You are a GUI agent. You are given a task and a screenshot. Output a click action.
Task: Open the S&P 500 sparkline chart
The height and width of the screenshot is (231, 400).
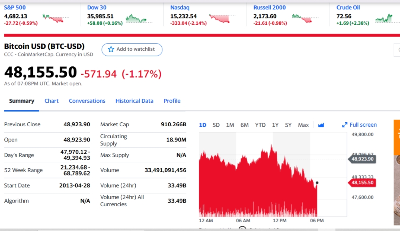coord(56,18)
